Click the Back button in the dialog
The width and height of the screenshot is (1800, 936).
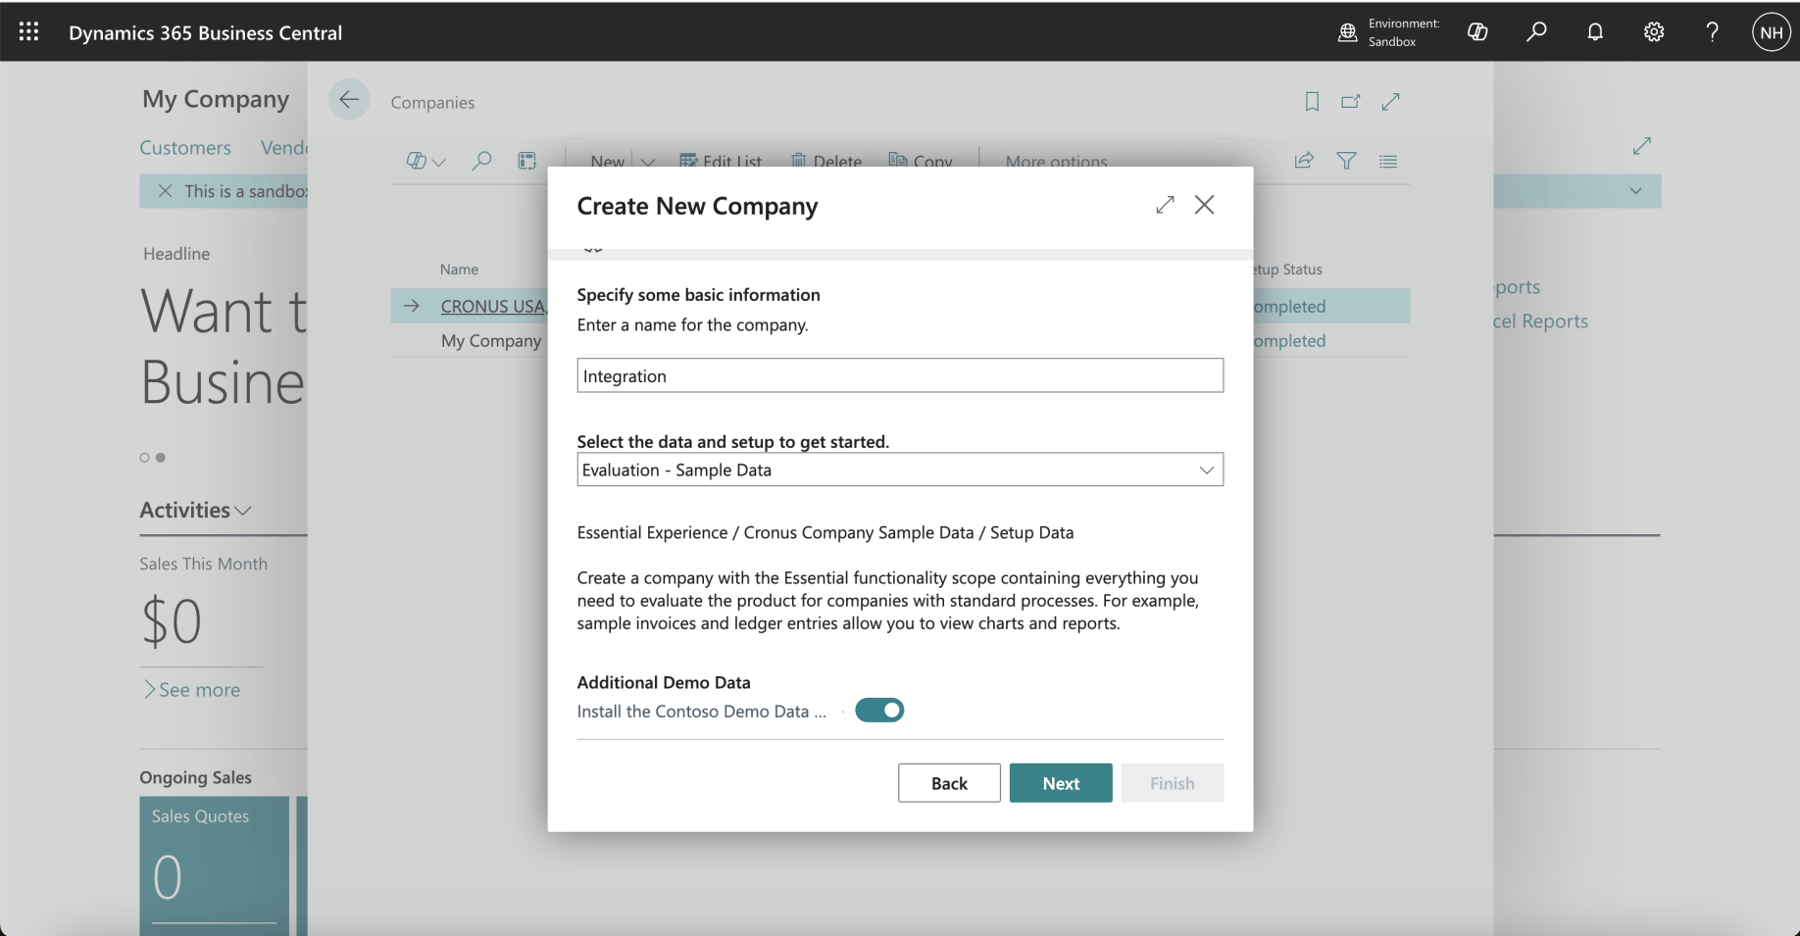pos(949,783)
